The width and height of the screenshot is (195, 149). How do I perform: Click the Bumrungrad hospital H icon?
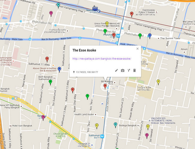click(13, 61)
